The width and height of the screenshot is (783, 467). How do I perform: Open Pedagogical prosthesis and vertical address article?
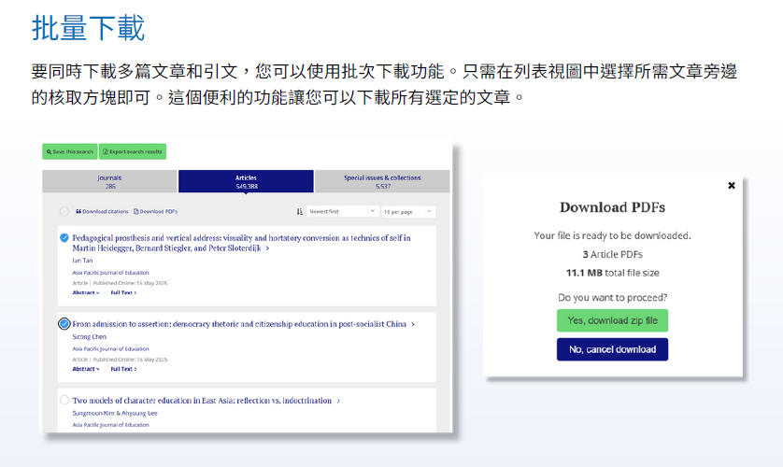pyautogui.click(x=241, y=243)
